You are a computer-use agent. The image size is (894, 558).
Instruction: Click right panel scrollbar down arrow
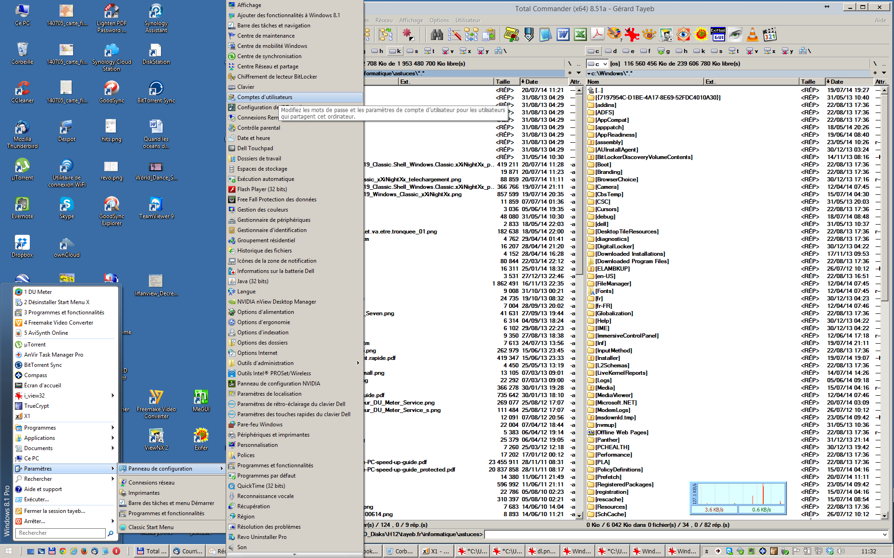point(884,515)
